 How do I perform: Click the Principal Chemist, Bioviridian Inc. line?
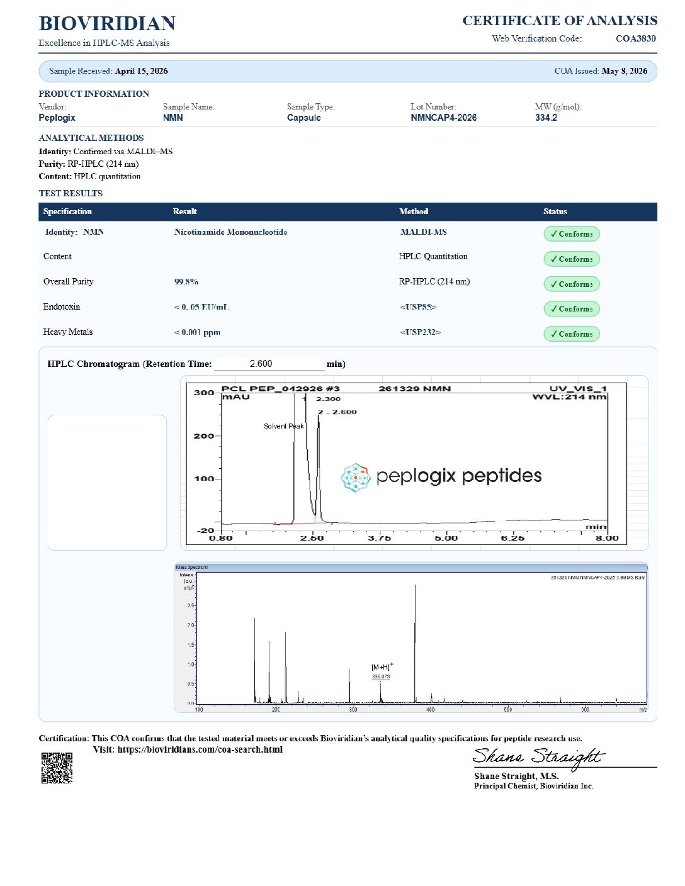pos(534,786)
